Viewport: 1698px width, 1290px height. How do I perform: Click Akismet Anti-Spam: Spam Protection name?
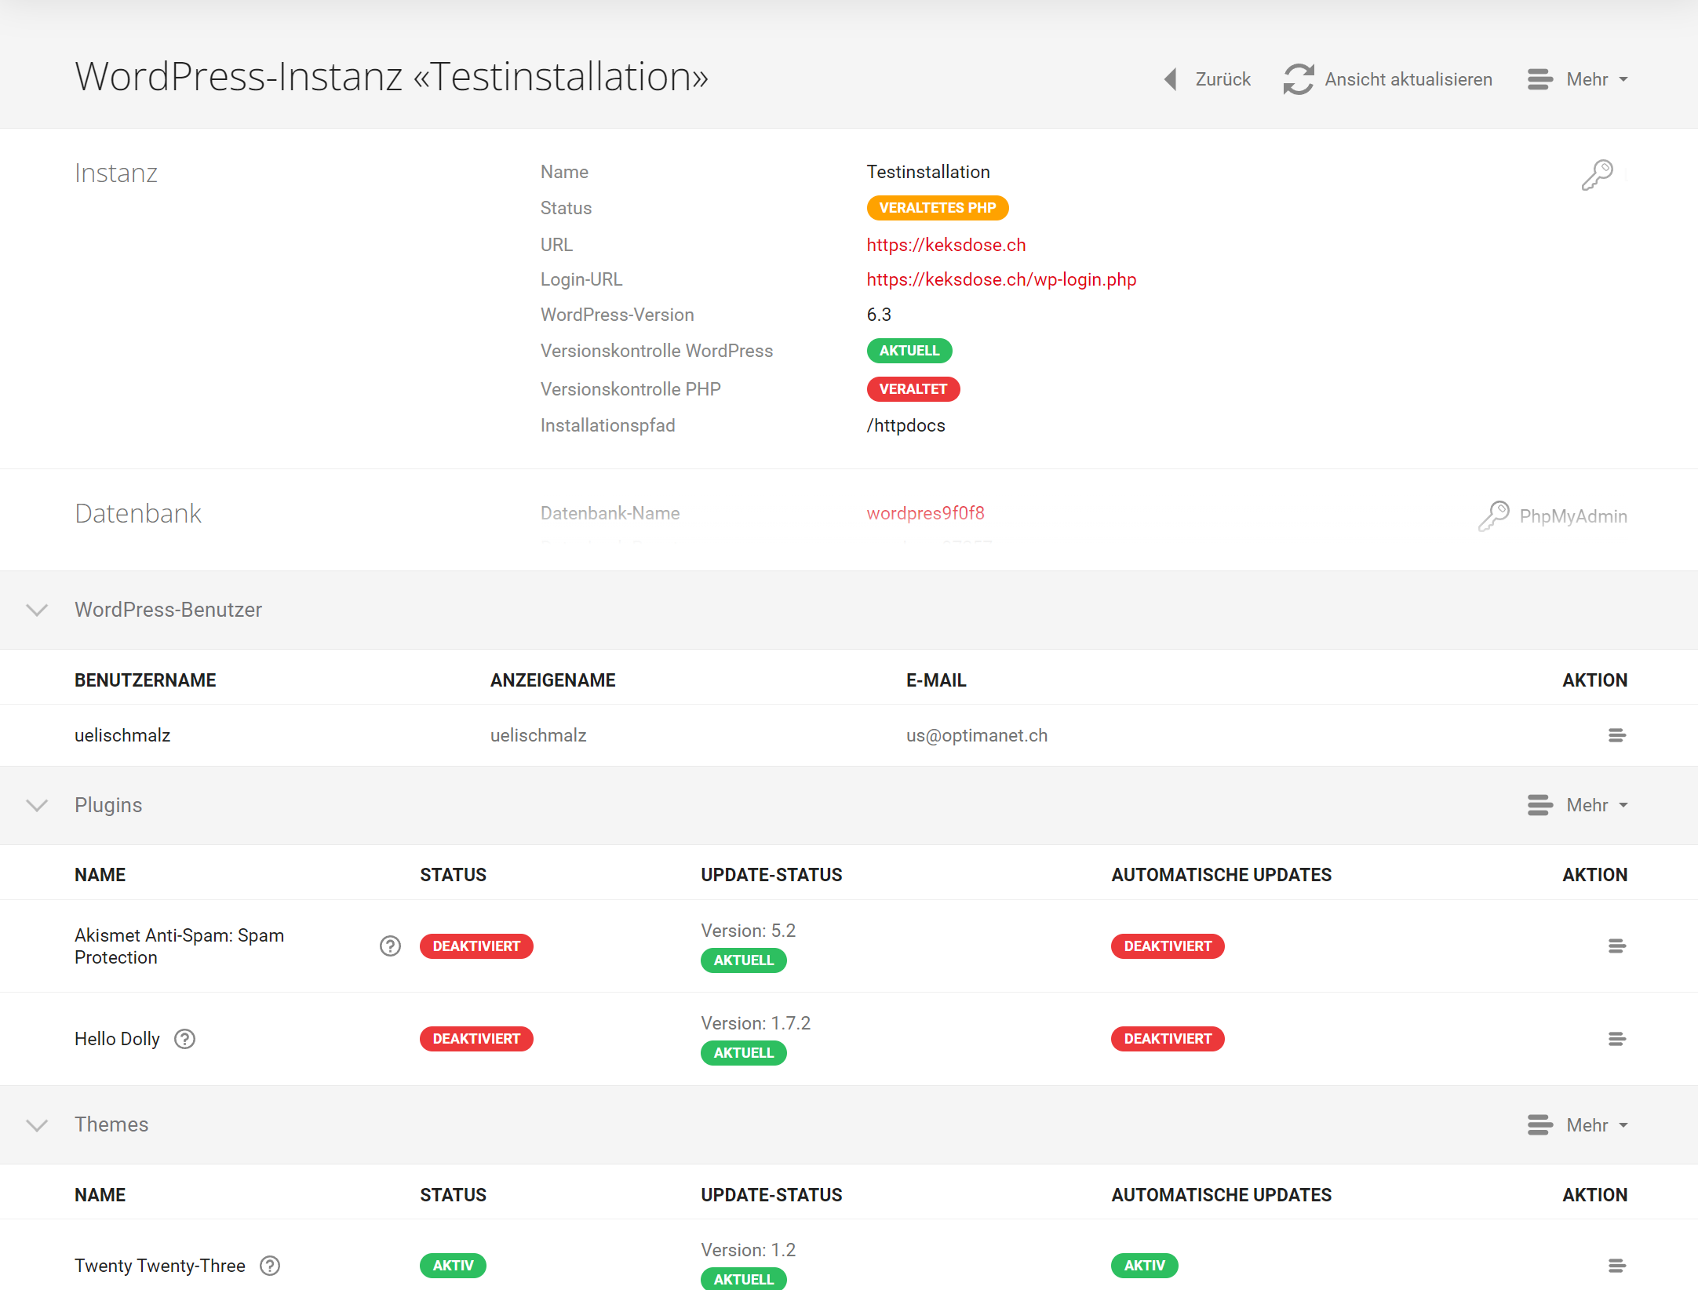point(179,946)
